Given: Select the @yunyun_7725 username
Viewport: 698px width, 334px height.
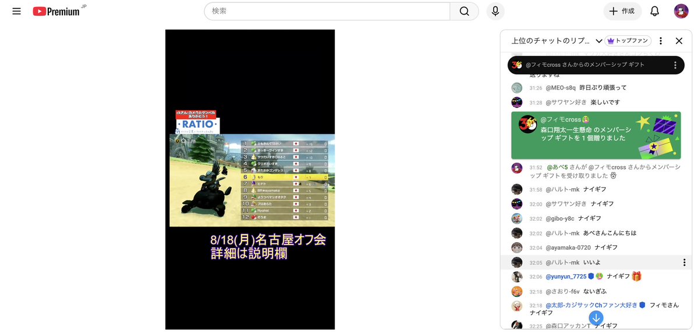Looking at the screenshot, I should [566, 276].
